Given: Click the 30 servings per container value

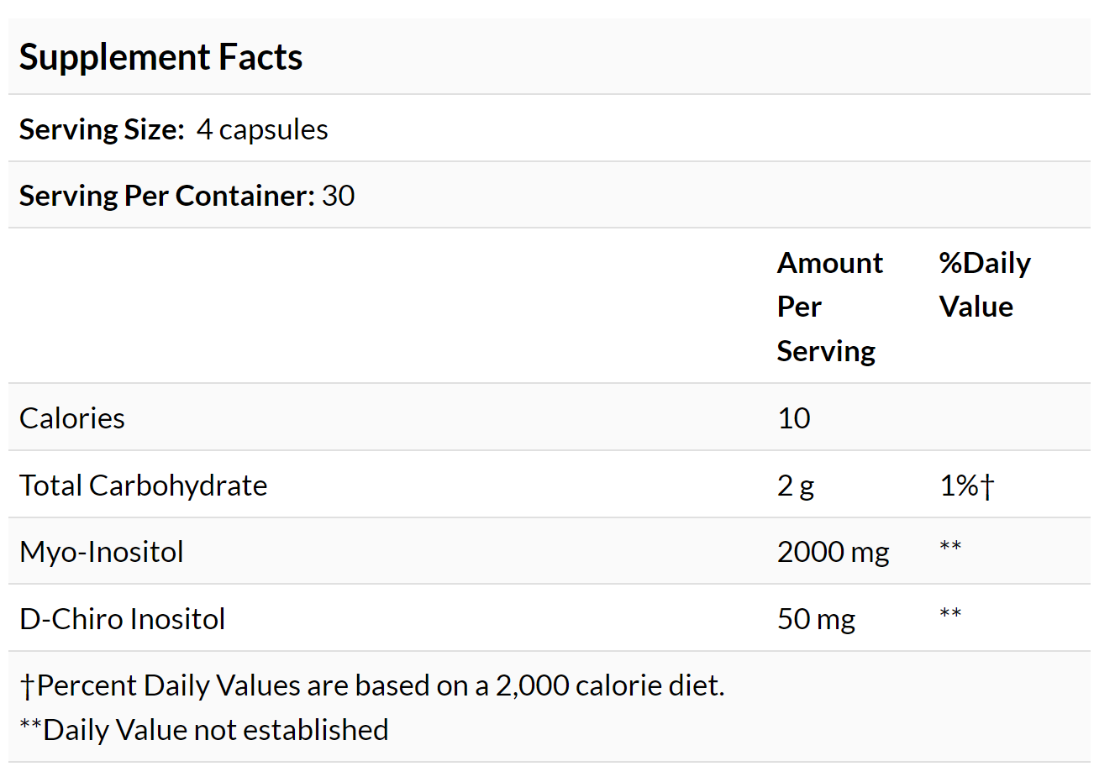Looking at the screenshot, I should [338, 196].
